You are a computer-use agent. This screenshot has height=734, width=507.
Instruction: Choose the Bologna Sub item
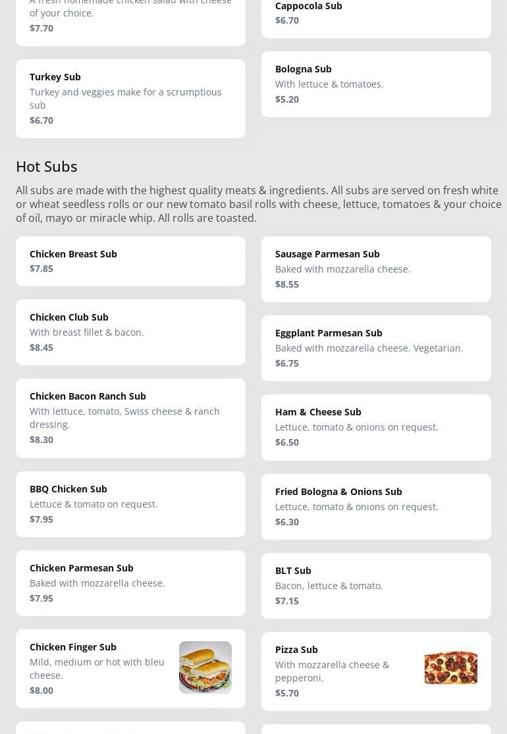point(304,69)
